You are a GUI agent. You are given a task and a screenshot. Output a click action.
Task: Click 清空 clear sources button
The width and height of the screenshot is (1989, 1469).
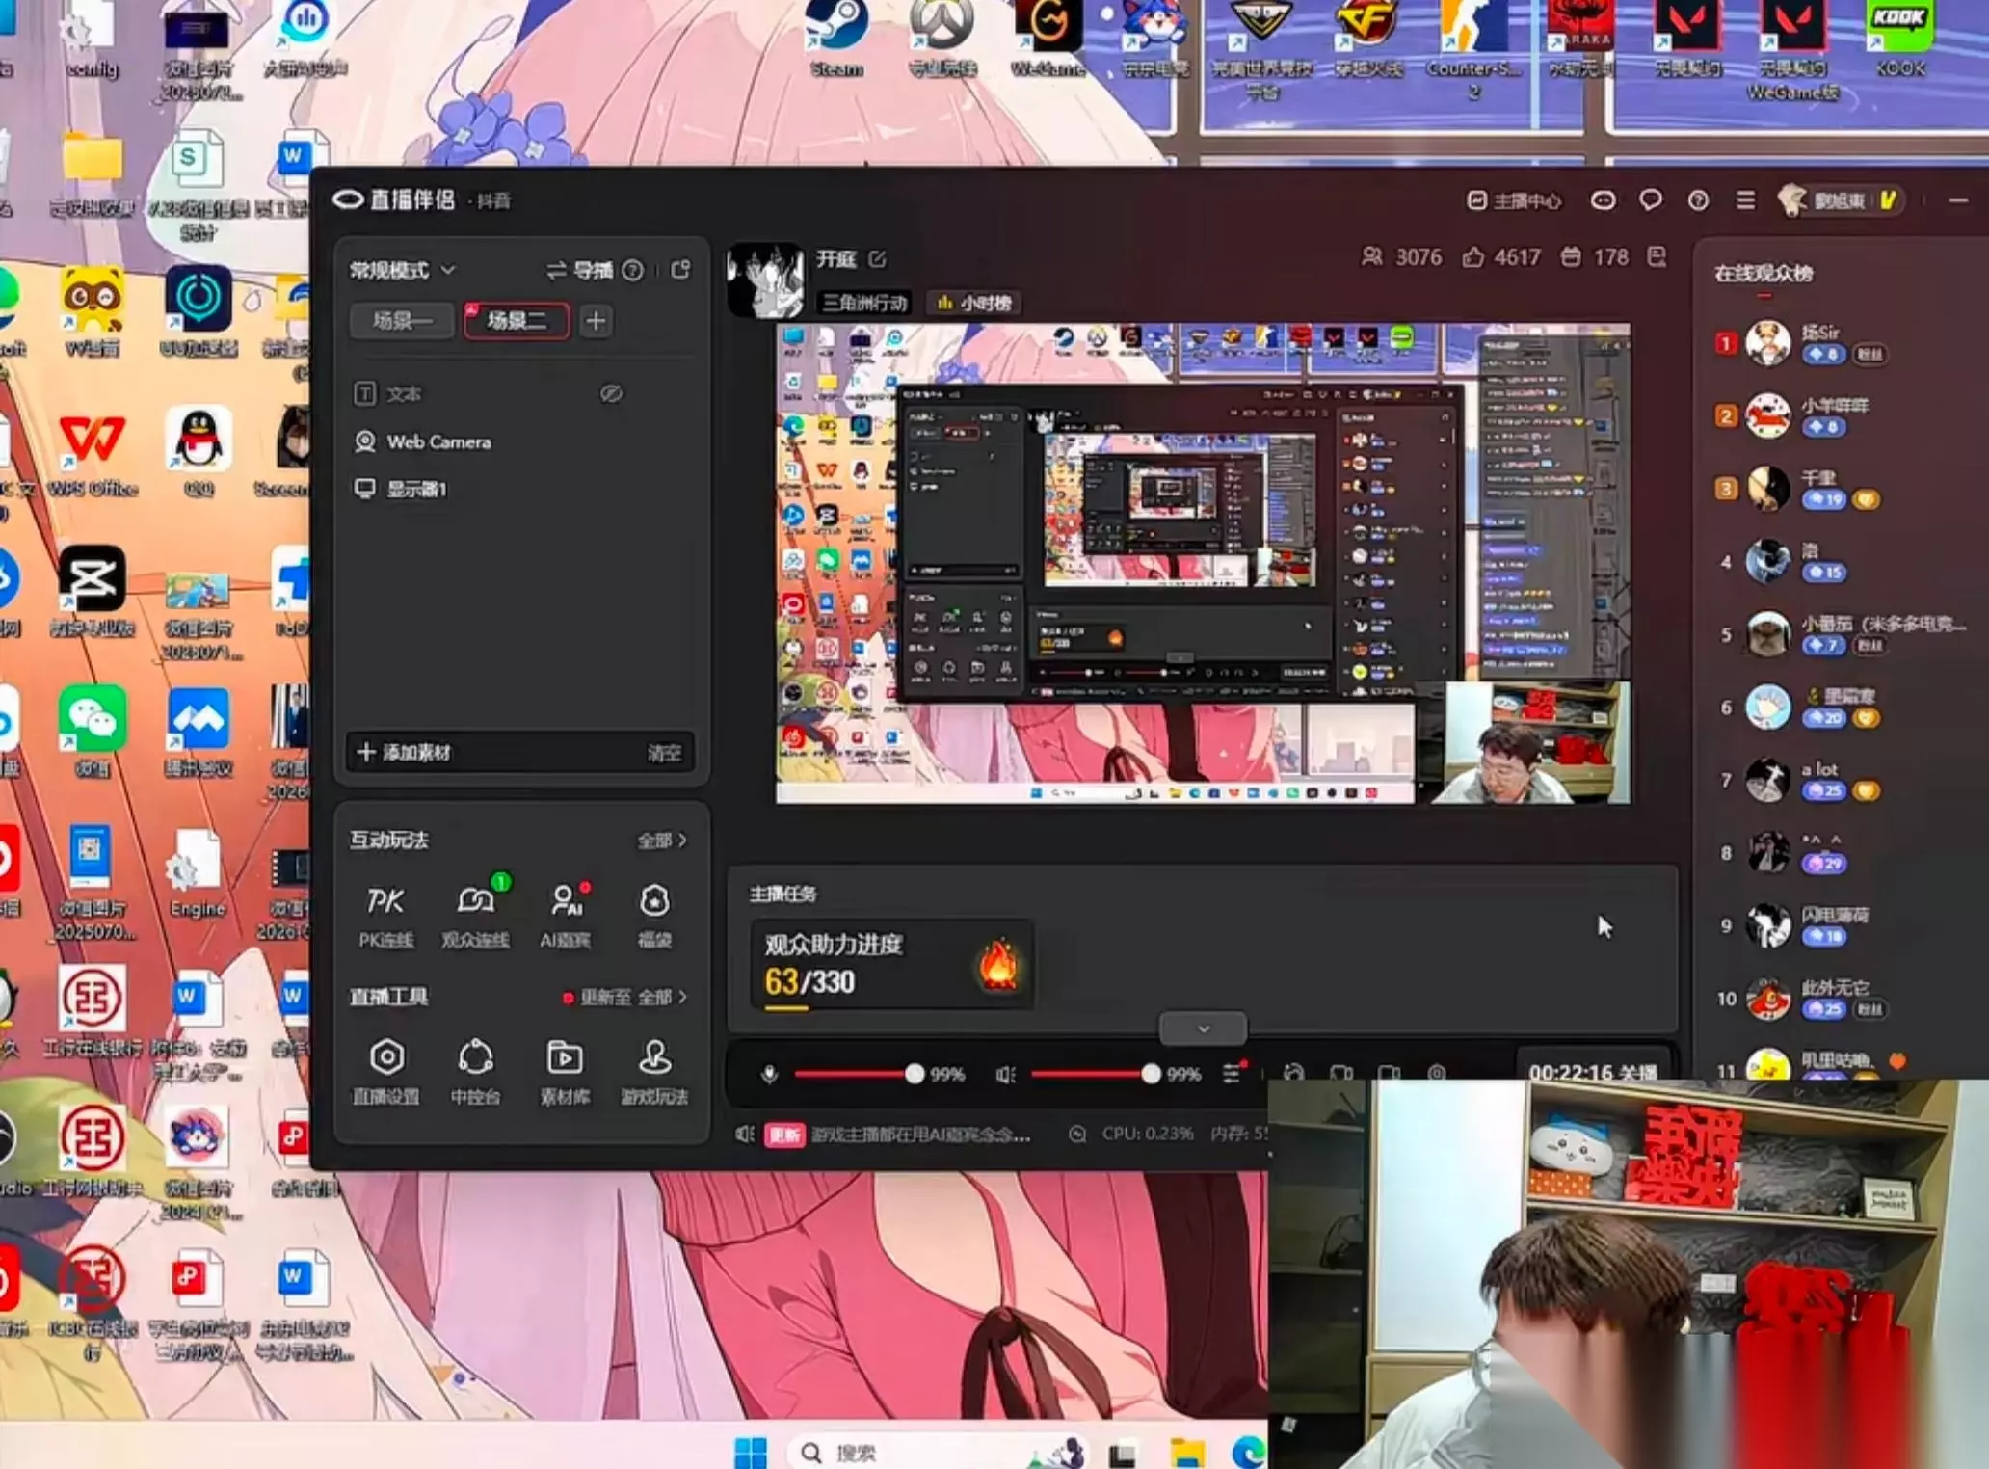click(x=664, y=753)
